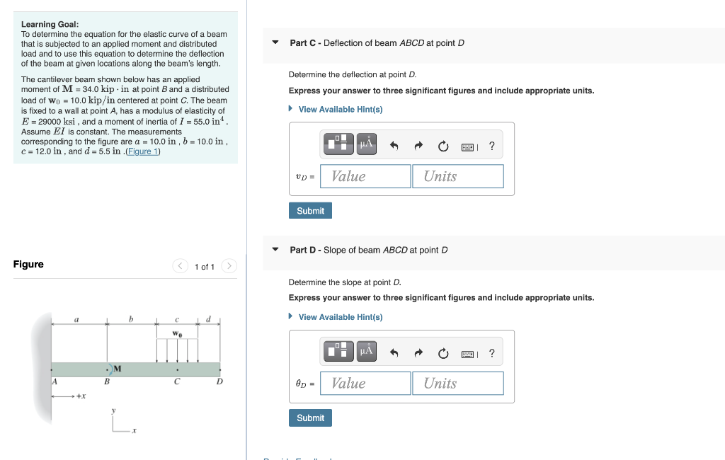
Task: Click the next figure arrow
Action: click(229, 266)
